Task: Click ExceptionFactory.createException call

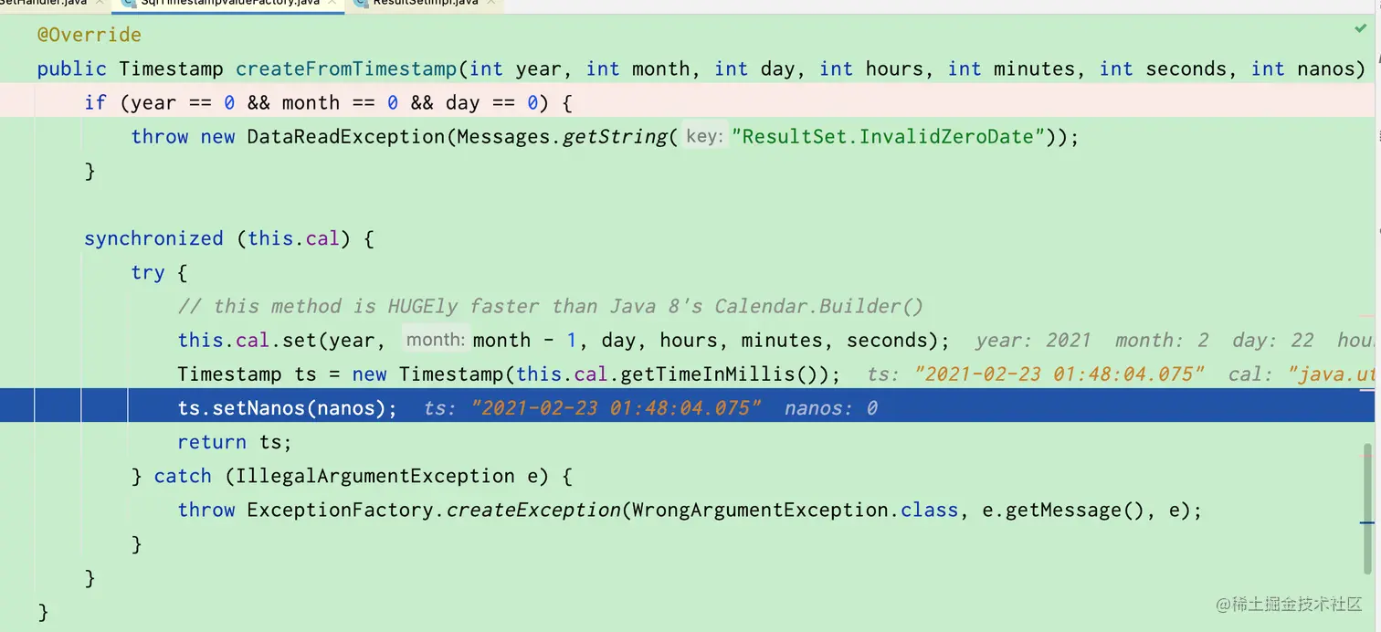Action: (434, 510)
